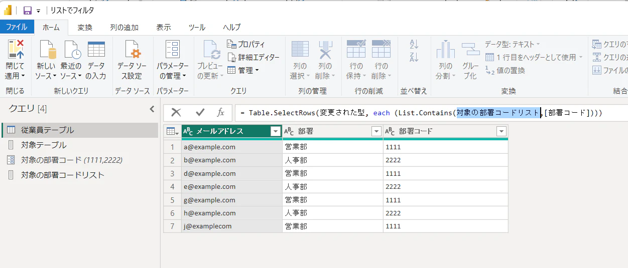Image resolution: width=628 pixels, height=268 pixels.
Task: Collapse the クエリ pane with chevron
Action: pyautogui.click(x=152, y=109)
